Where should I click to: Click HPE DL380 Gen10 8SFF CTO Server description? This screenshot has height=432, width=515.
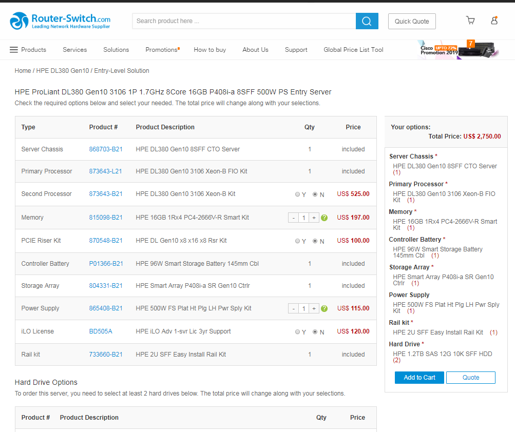click(188, 149)
